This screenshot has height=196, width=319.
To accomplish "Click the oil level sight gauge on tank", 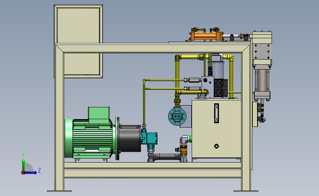I will point(216,113).
